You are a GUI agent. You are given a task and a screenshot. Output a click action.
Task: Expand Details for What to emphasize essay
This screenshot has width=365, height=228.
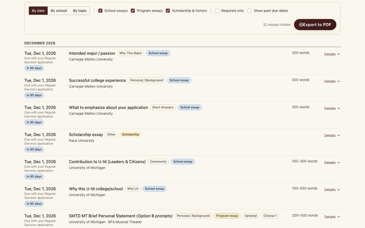click(x=332, y=108)
